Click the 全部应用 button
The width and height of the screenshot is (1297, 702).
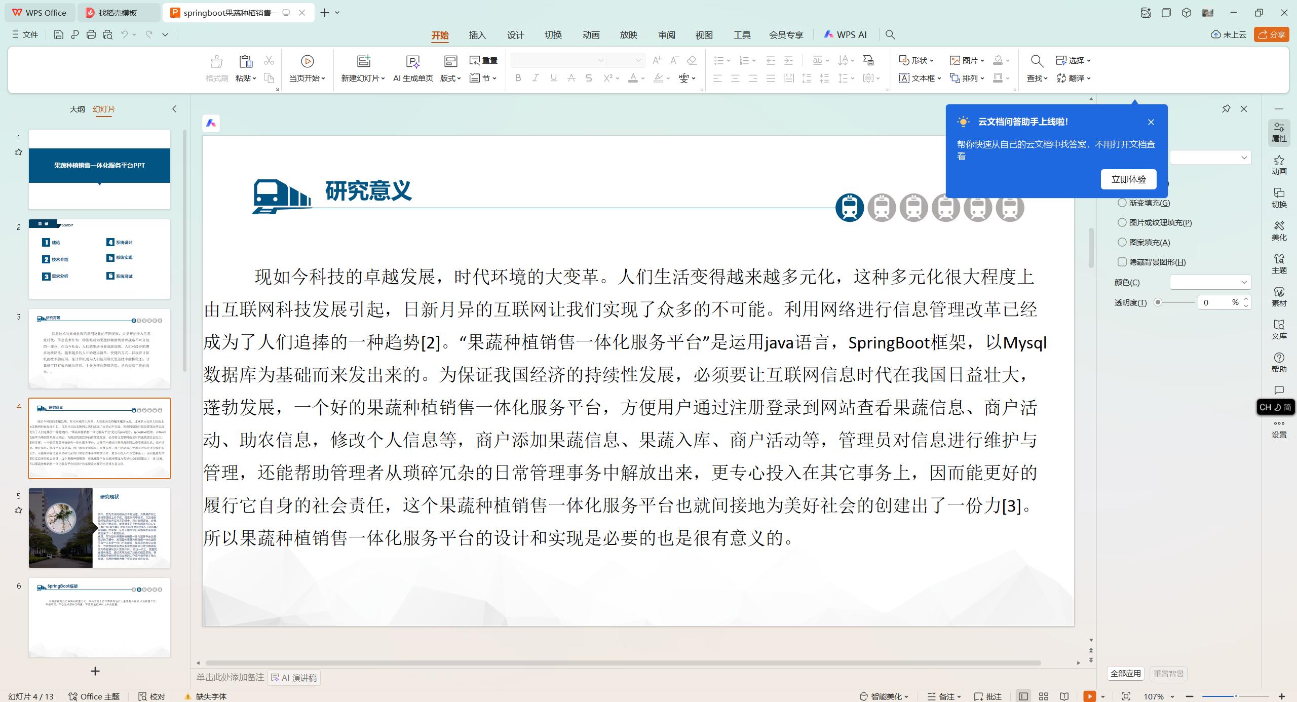pos(1125,673)
